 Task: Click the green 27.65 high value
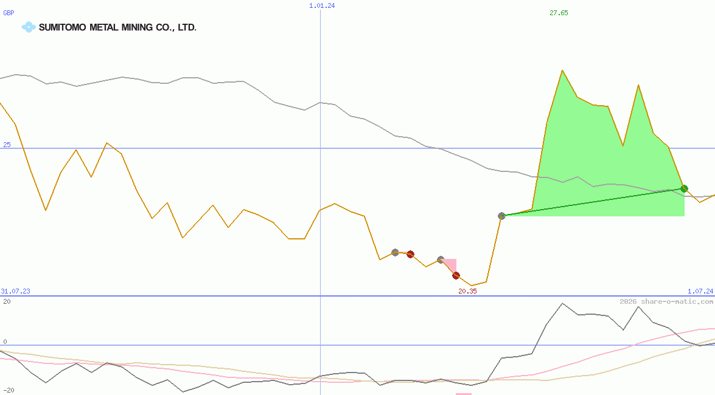click(x=559, y=13)
